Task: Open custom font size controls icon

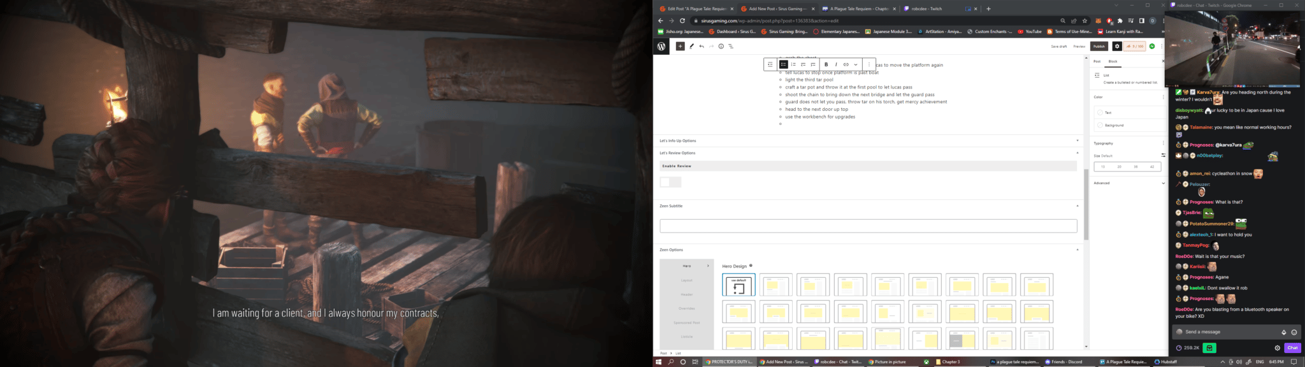Action: pos(1163,155)
